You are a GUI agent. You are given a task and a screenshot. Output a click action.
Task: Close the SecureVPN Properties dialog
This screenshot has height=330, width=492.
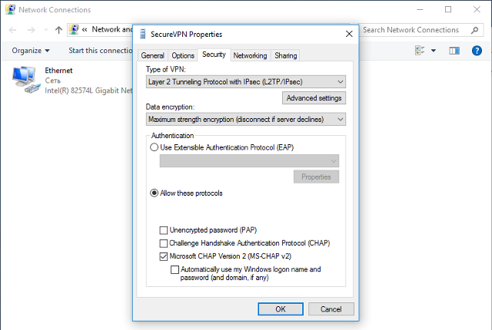[x=349, y=34]
